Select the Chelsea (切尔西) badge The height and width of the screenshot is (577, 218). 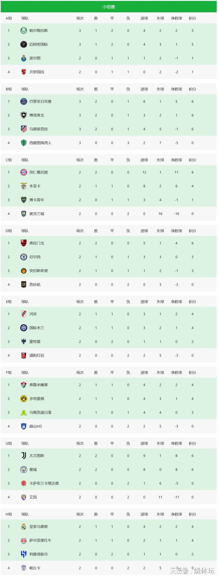[23, 257]
